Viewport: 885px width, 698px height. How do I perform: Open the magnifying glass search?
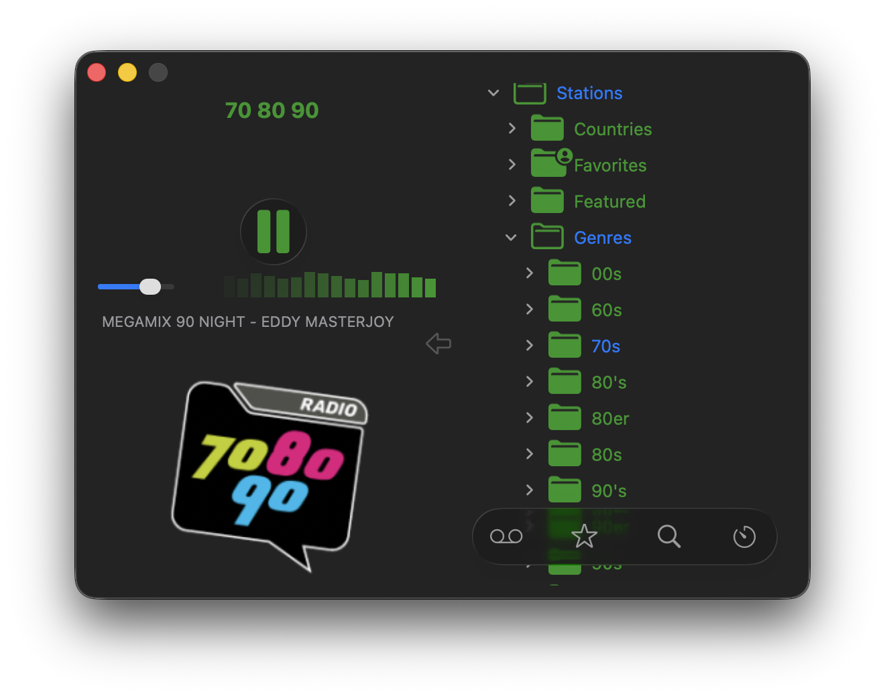click(x=668, y=537)
